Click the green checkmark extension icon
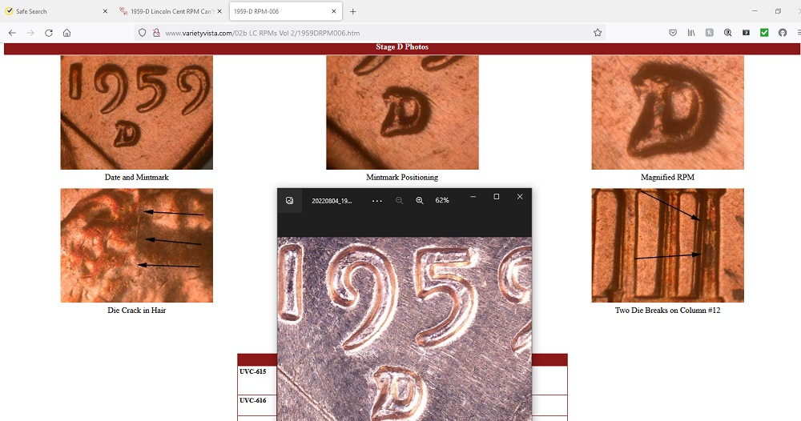The image size is (801, 421). [x=764, y=33]
